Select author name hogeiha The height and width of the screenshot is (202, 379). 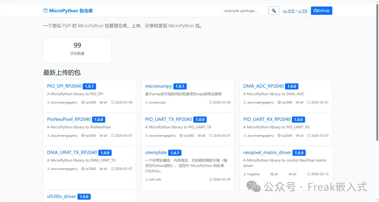click(253, 174)
